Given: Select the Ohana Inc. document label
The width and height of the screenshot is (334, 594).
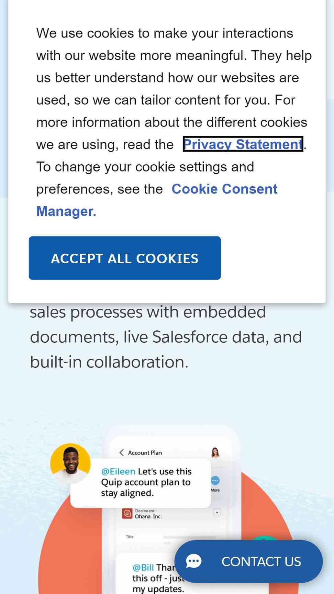Looking at the screenshot, I should 148,516.
